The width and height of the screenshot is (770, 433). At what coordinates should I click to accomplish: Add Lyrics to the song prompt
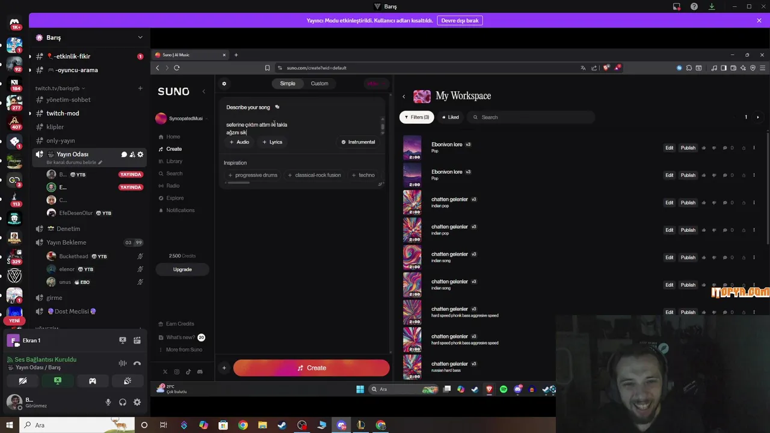coord(272,142)
